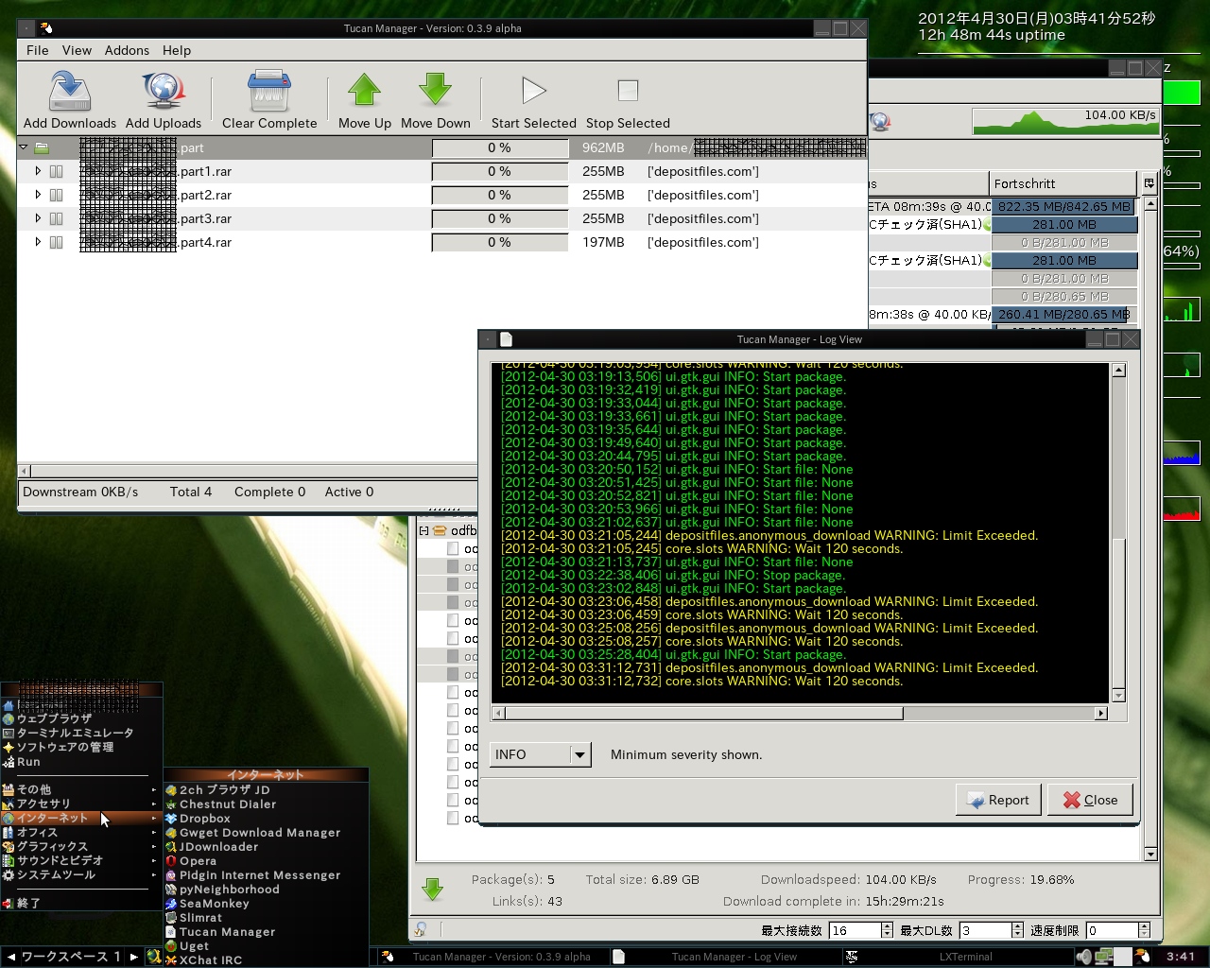
Task: Click the Move Down green arrow
Action: pos(435,91)
